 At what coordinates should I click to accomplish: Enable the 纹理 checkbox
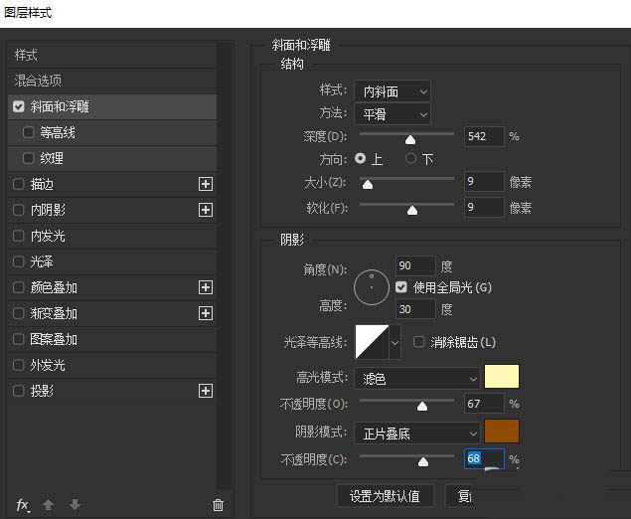[x=28, y=158]
